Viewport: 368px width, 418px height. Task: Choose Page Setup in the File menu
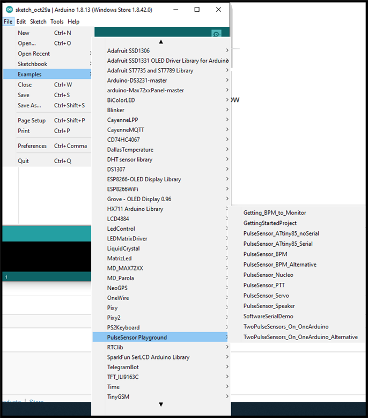coord(47,121)
